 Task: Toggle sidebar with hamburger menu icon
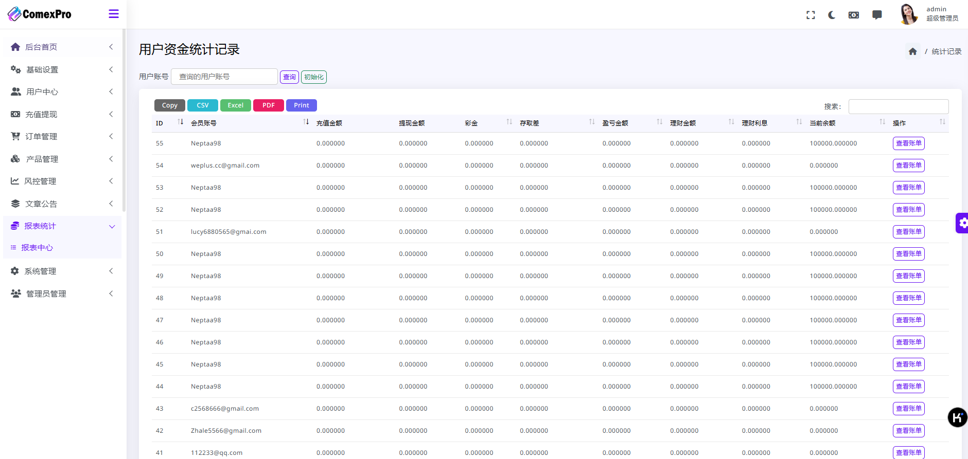tap(114, 14)
